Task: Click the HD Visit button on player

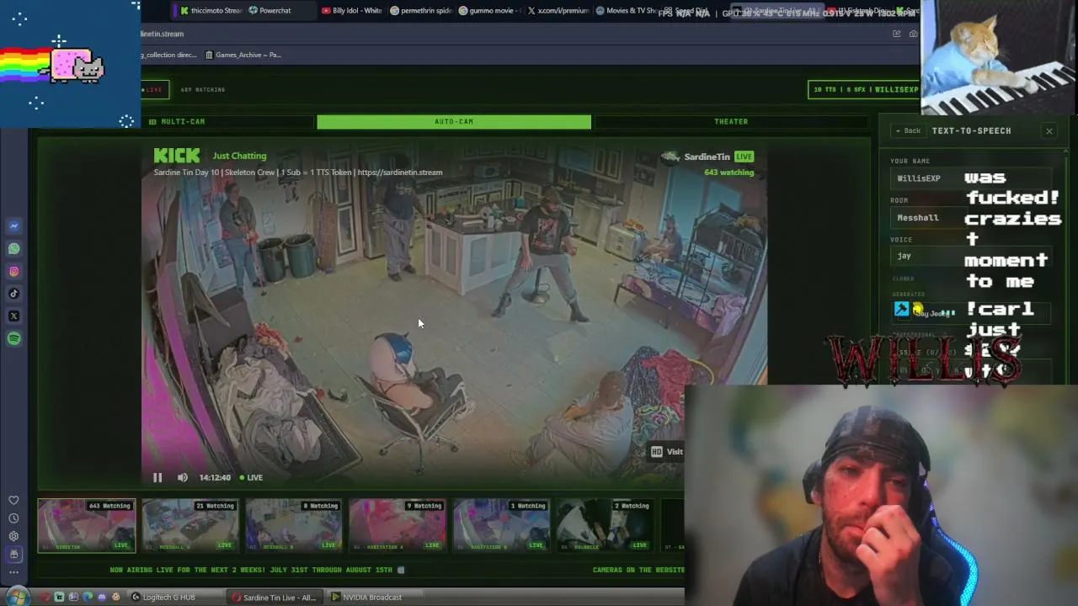Action: tap(666, 452)
